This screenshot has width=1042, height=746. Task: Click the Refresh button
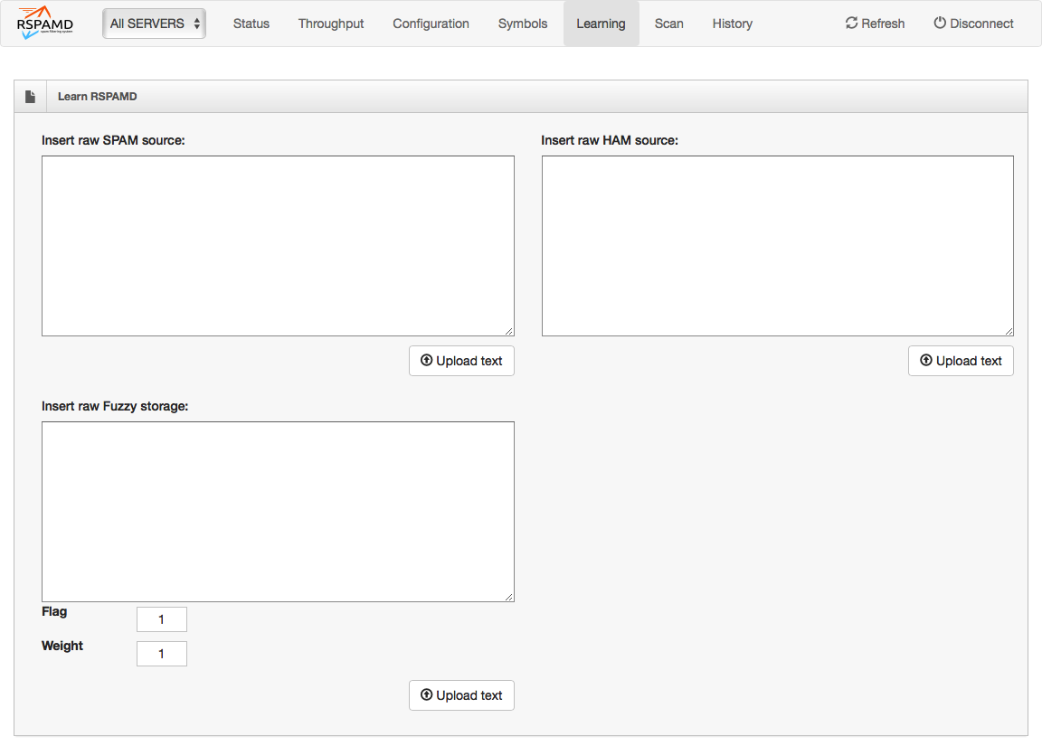875,24
